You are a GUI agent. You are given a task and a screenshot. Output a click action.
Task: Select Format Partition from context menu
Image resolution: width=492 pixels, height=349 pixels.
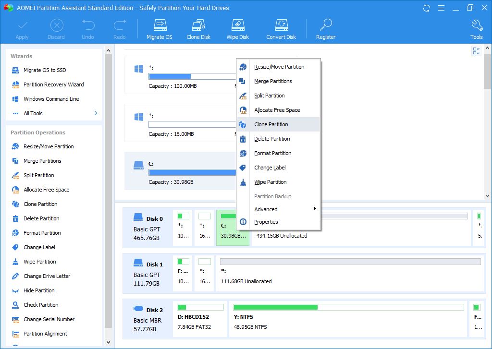coord(272,153)
